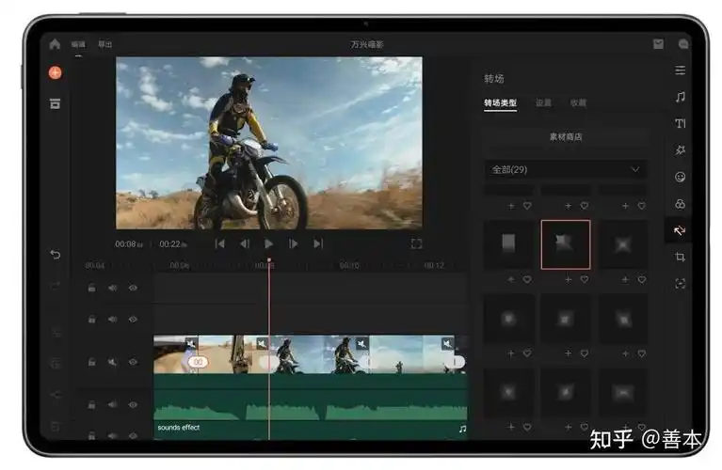
Task: Unmute the video clip track speaker
Action: [x=112, y=363]
